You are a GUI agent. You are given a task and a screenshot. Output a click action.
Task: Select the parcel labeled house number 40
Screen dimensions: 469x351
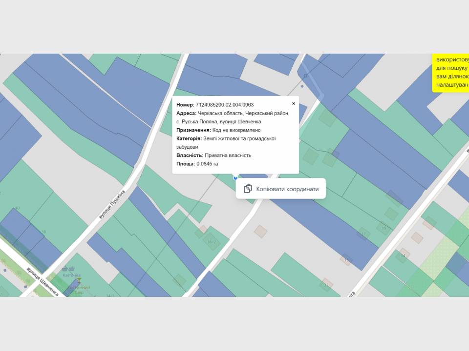coord(17,208)
